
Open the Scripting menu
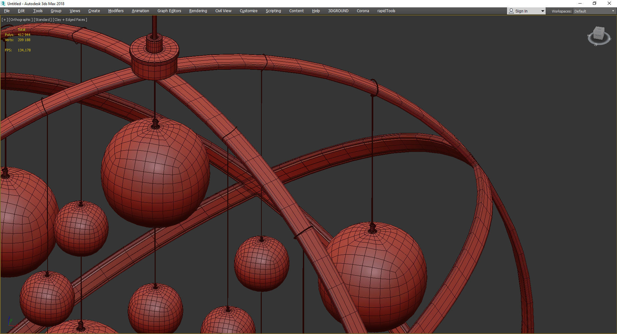click(273, 11)
